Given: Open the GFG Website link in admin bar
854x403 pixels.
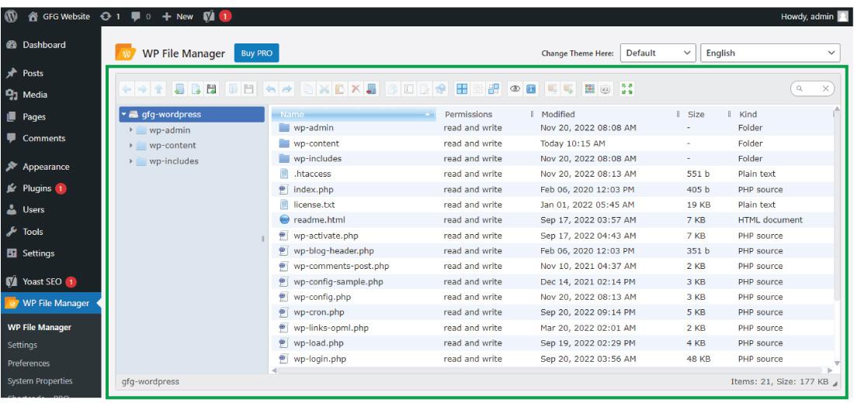Looking at the screenshot, I should [60, 16].
